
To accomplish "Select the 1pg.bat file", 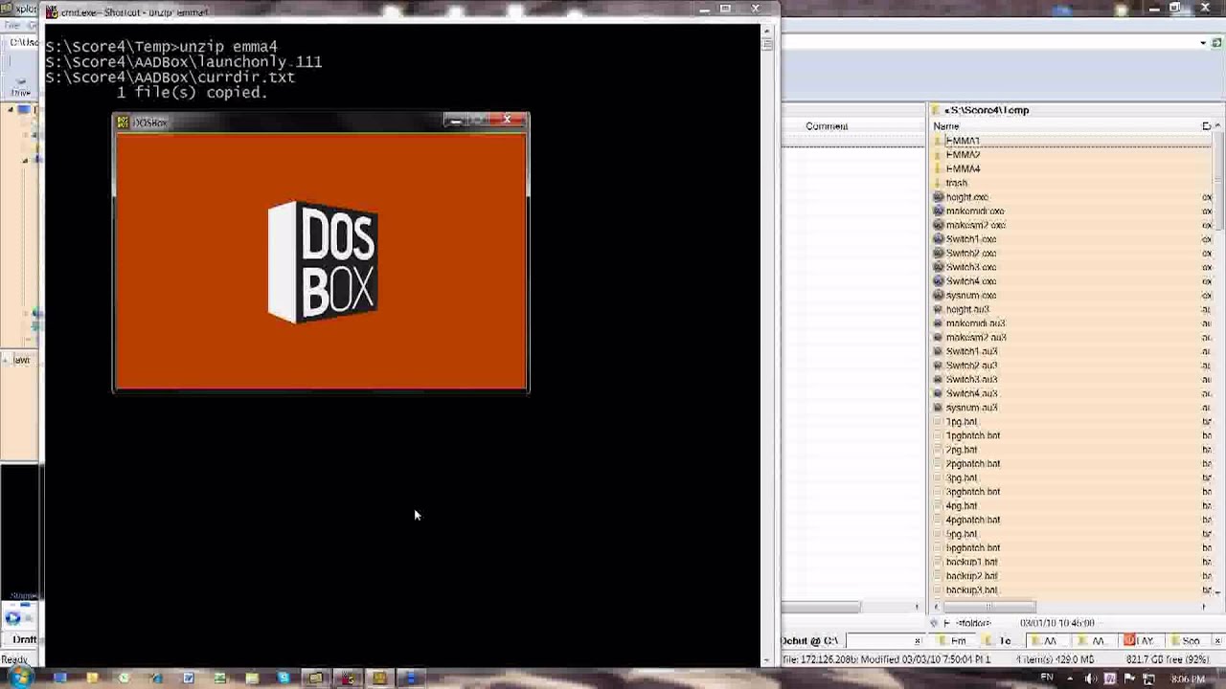I will tap(962, 422).
